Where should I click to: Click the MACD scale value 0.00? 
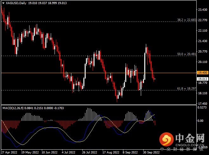[200, 121]
